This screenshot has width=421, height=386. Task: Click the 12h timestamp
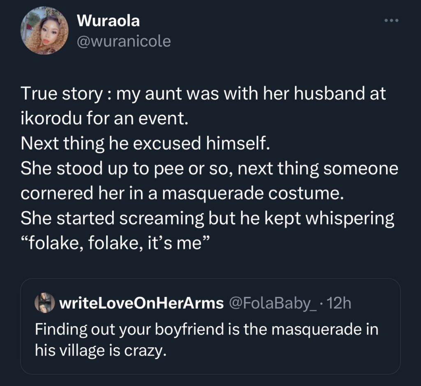(x=339, y=304)
